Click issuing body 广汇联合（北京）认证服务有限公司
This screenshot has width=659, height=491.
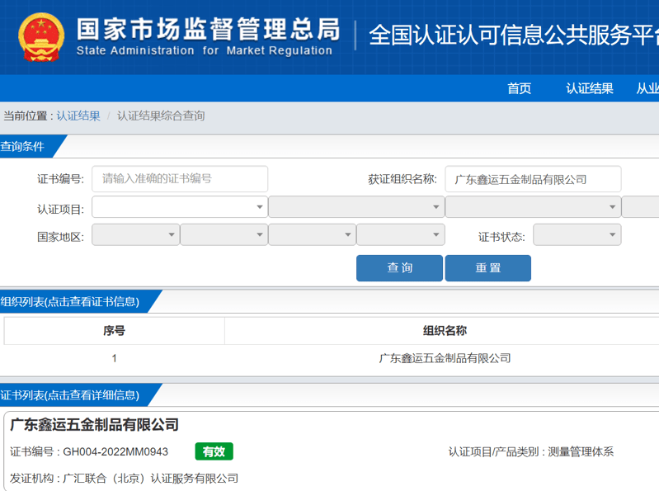coord(150,479)
